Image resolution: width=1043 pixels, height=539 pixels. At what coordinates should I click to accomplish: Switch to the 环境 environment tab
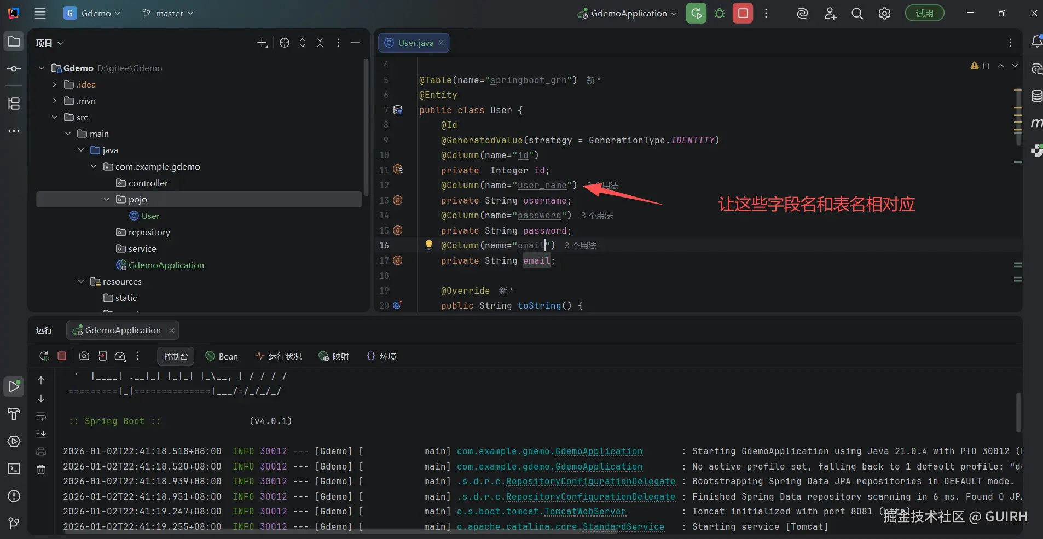(x=381, y=356)
